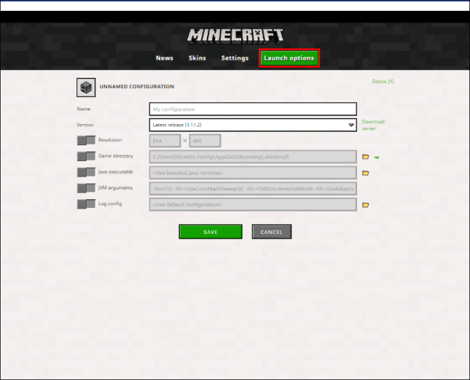Click the resolution height field 480
The width and height of the screenshot is (470, 380).
[x=205, y=141]
